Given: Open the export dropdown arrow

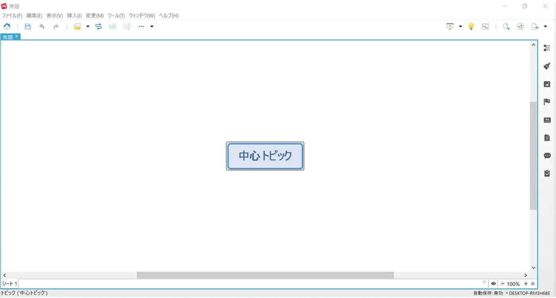Looking at the screenshot, I should pos(546,26).
